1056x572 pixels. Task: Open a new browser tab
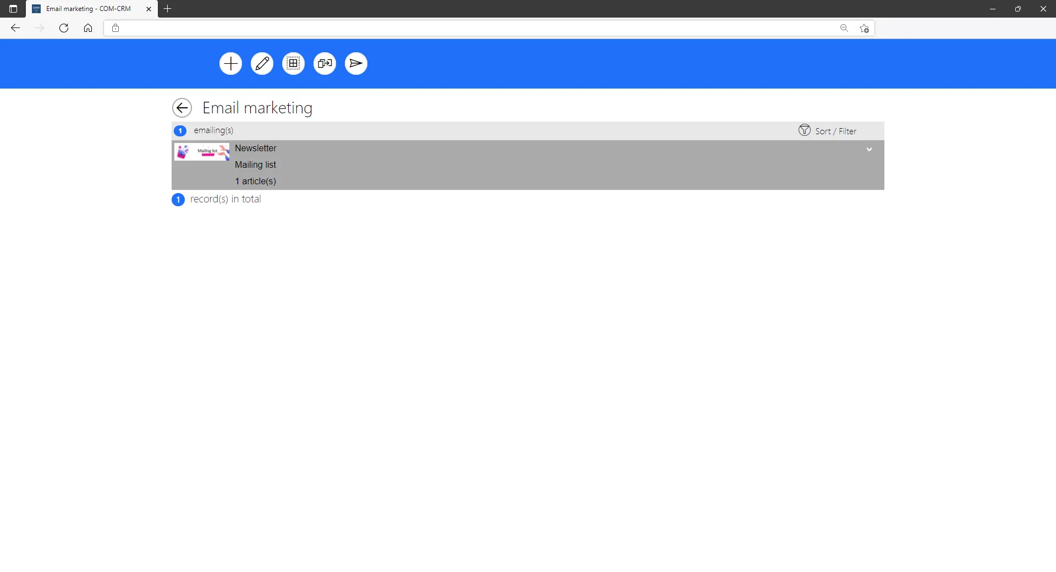click(168, 9)
